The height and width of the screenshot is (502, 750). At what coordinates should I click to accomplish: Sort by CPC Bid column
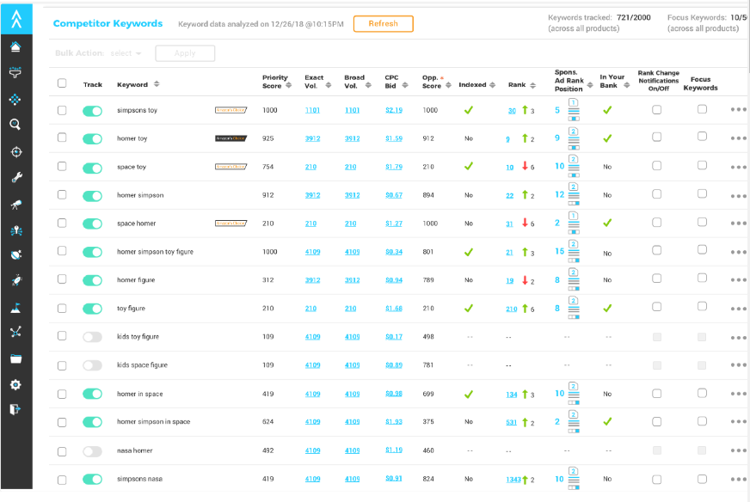(x=405, y=85)
